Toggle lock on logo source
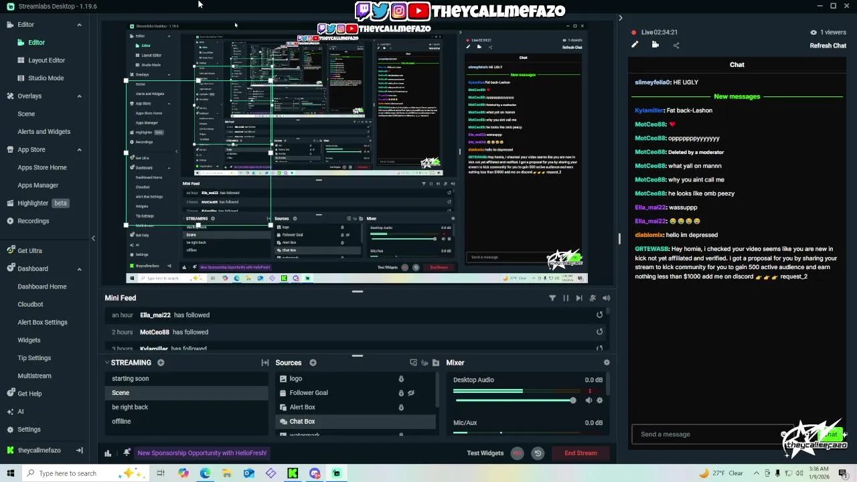The image size is (857, 482). pyautogui.click(x=401, y=379)
